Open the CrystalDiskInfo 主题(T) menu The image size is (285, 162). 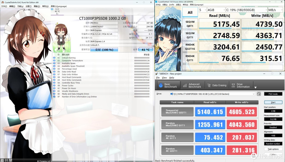point(28,6)
